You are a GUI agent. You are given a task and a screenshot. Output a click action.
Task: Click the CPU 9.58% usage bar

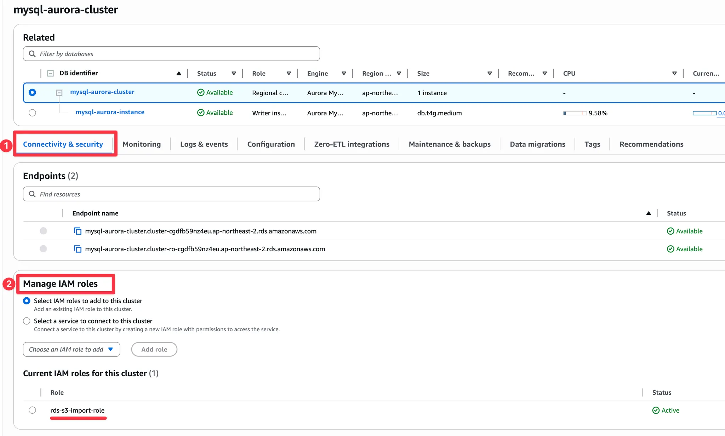pos(575,113)
